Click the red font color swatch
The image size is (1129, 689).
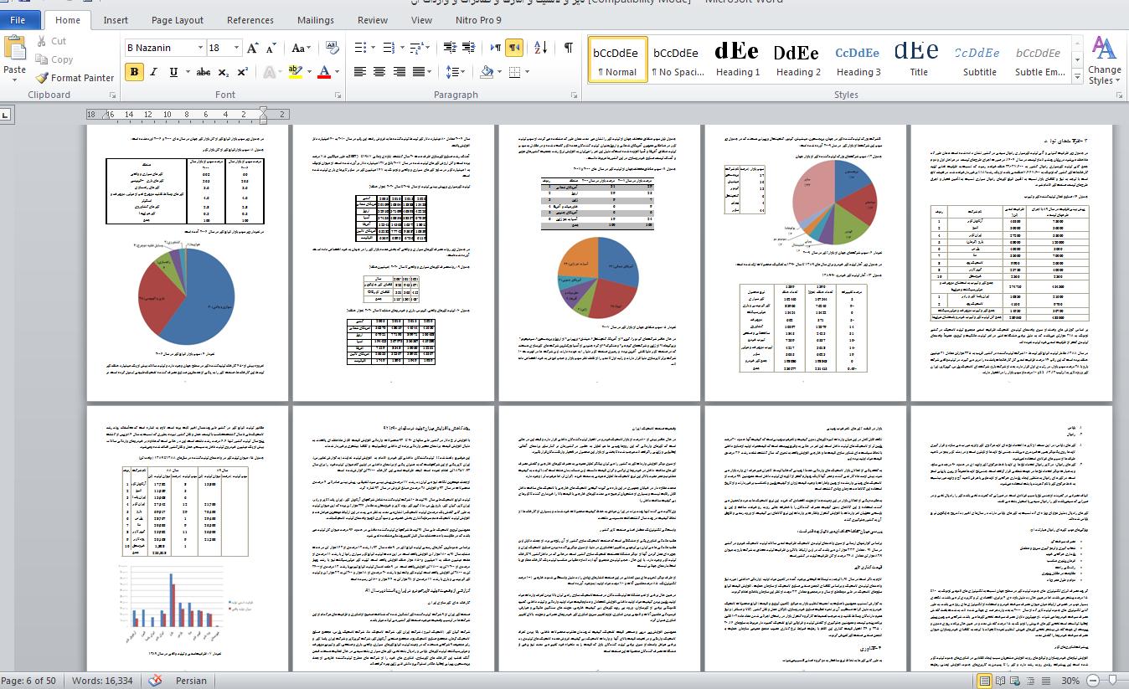(x=324, y=72)
